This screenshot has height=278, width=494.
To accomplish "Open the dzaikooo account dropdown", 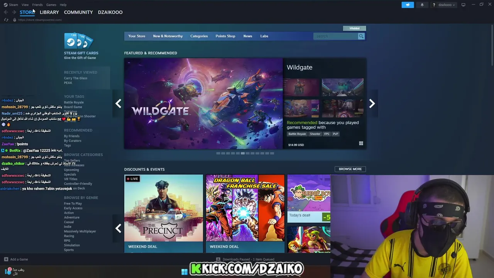I will (x=447, y=5).
